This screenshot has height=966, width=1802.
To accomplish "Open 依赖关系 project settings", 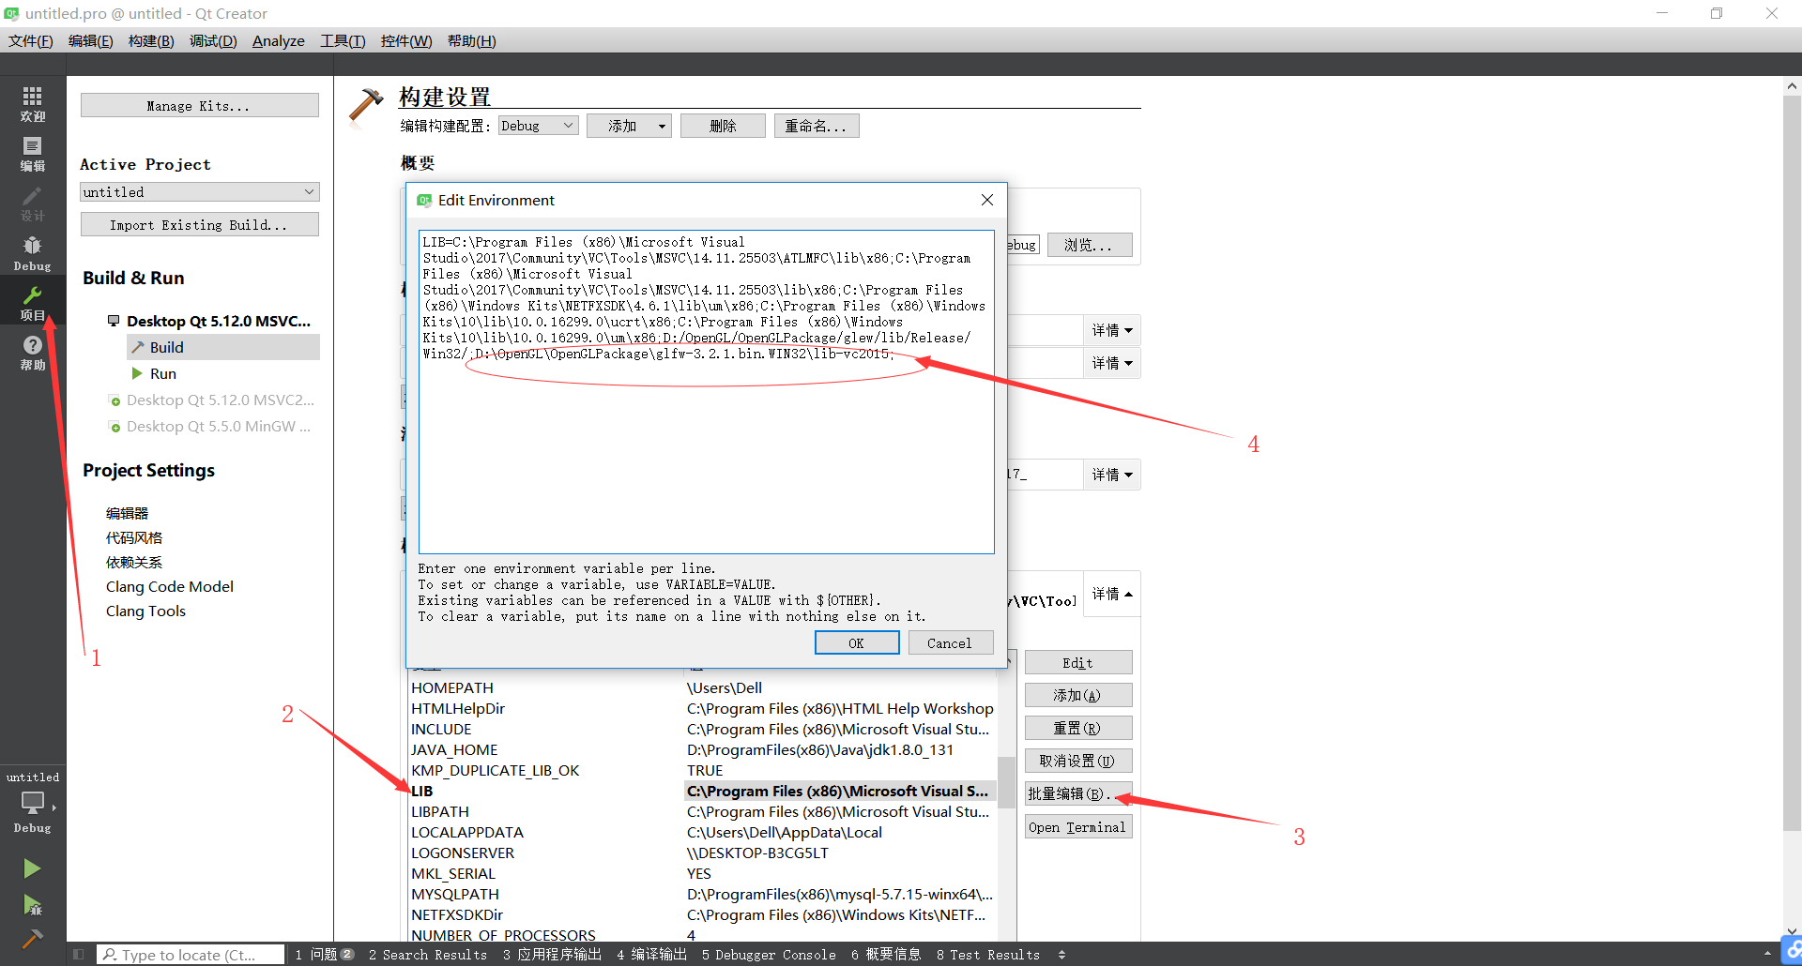I will pyautogui.click(x=134, y=562).
